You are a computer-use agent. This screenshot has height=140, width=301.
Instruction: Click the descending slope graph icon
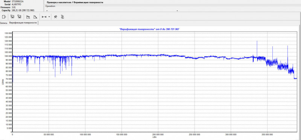click(x=35, y=17)
